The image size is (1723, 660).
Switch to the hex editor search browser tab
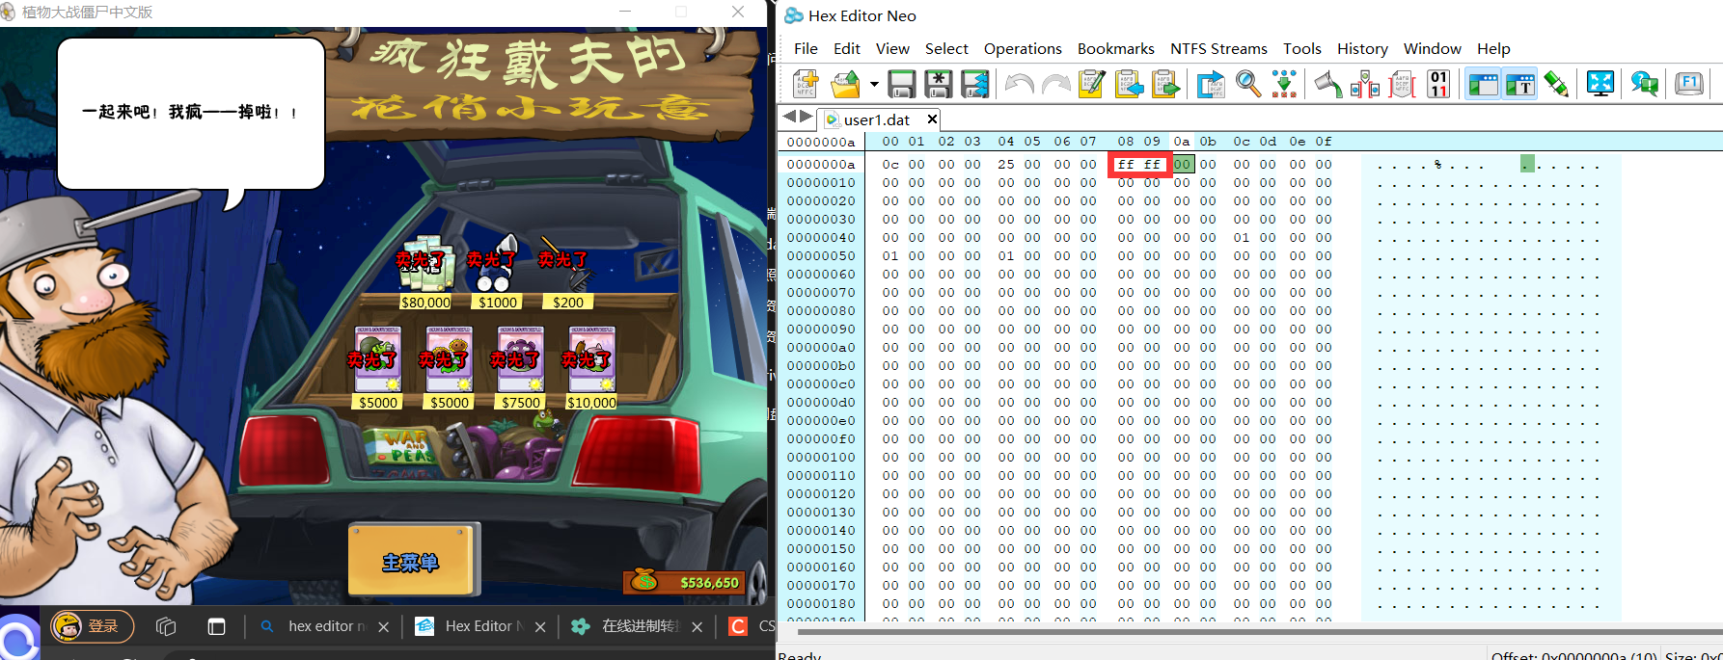pyautogui.click(x=323, y=626)
